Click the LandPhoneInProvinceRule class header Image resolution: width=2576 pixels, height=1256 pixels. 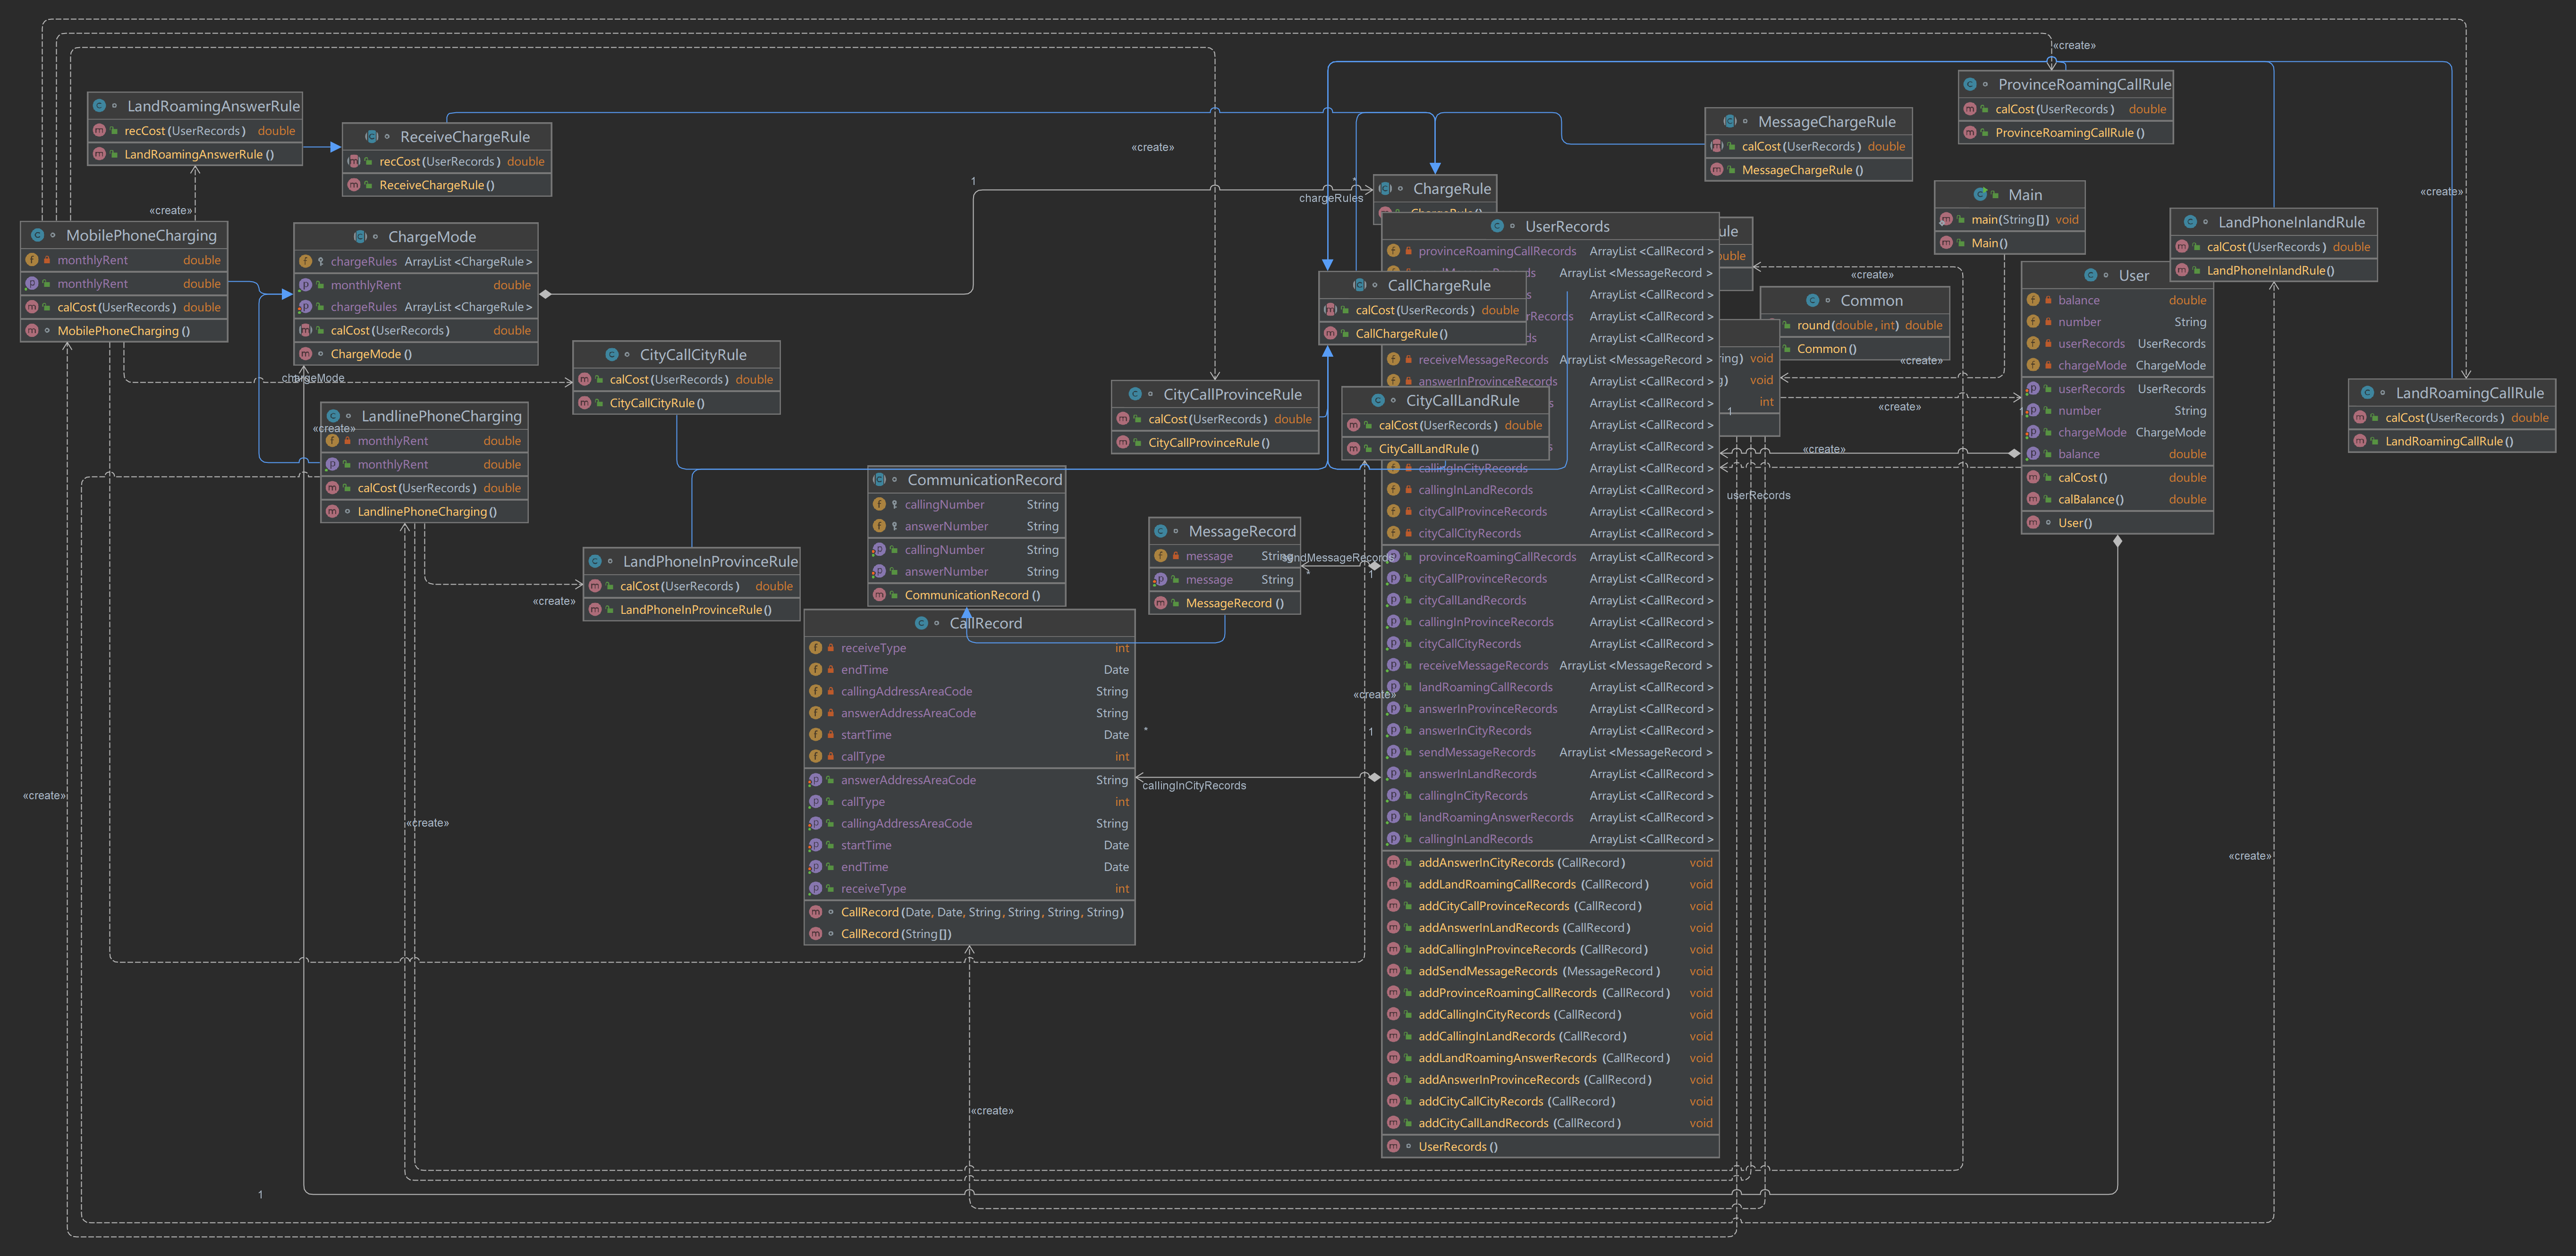coord(710,561)
